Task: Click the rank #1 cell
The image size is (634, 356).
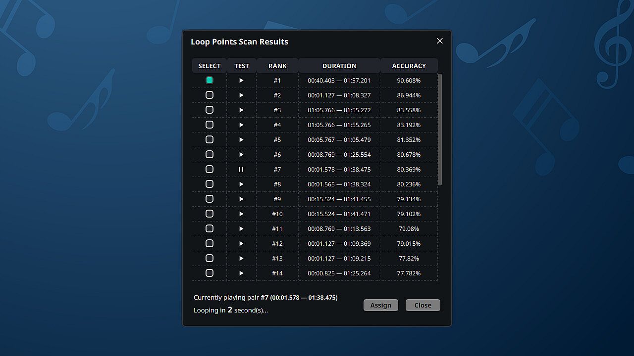Action: [x=277, y=80]
